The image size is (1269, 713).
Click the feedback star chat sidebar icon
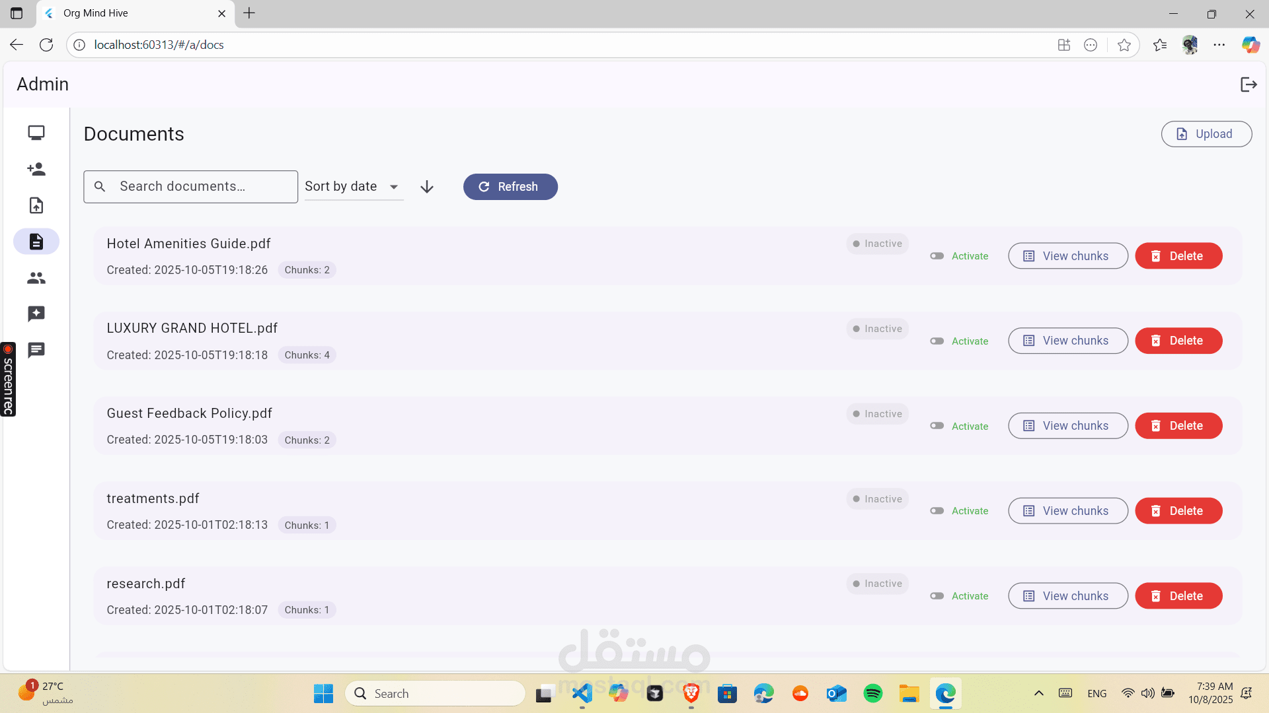click(36, 314)
